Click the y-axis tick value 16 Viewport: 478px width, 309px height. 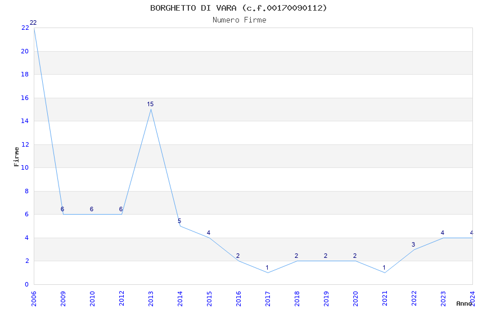pyautogui.click(x=25, y=98)
